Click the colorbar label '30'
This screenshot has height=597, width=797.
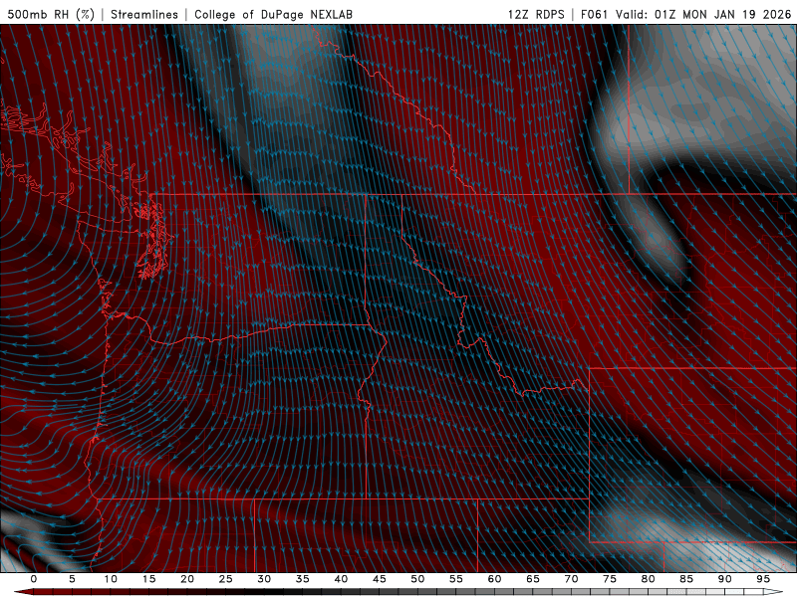point(264,579)
